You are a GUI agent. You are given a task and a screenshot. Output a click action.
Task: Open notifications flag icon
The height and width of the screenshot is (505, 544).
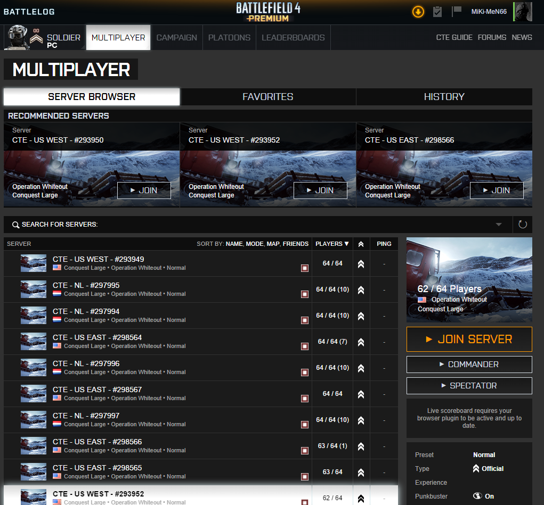[x=457, y=11]
